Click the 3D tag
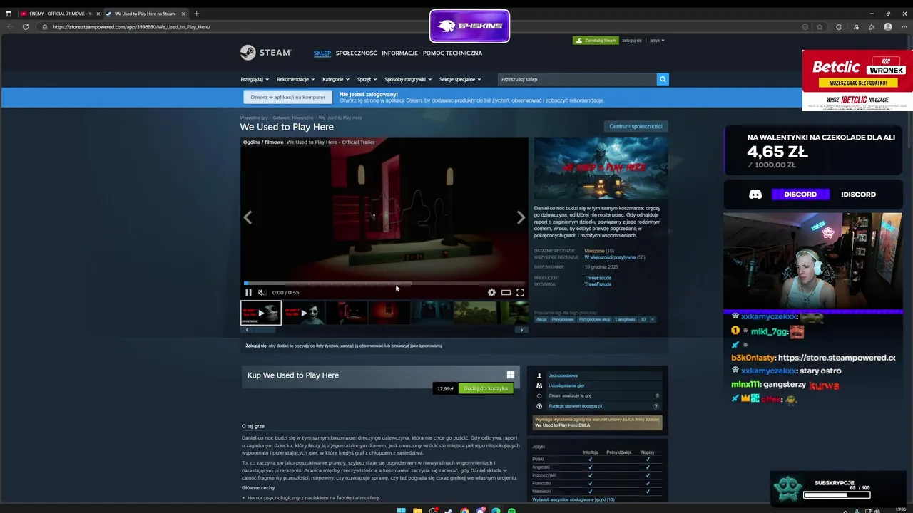 point(643,319)
